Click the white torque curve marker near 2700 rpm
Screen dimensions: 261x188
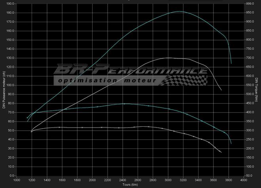148,127
